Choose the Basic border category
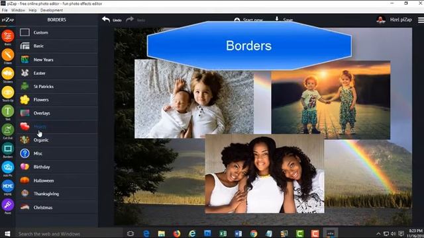Image resolution: width=424 pixels, height=238 pixels. (57, 46)
